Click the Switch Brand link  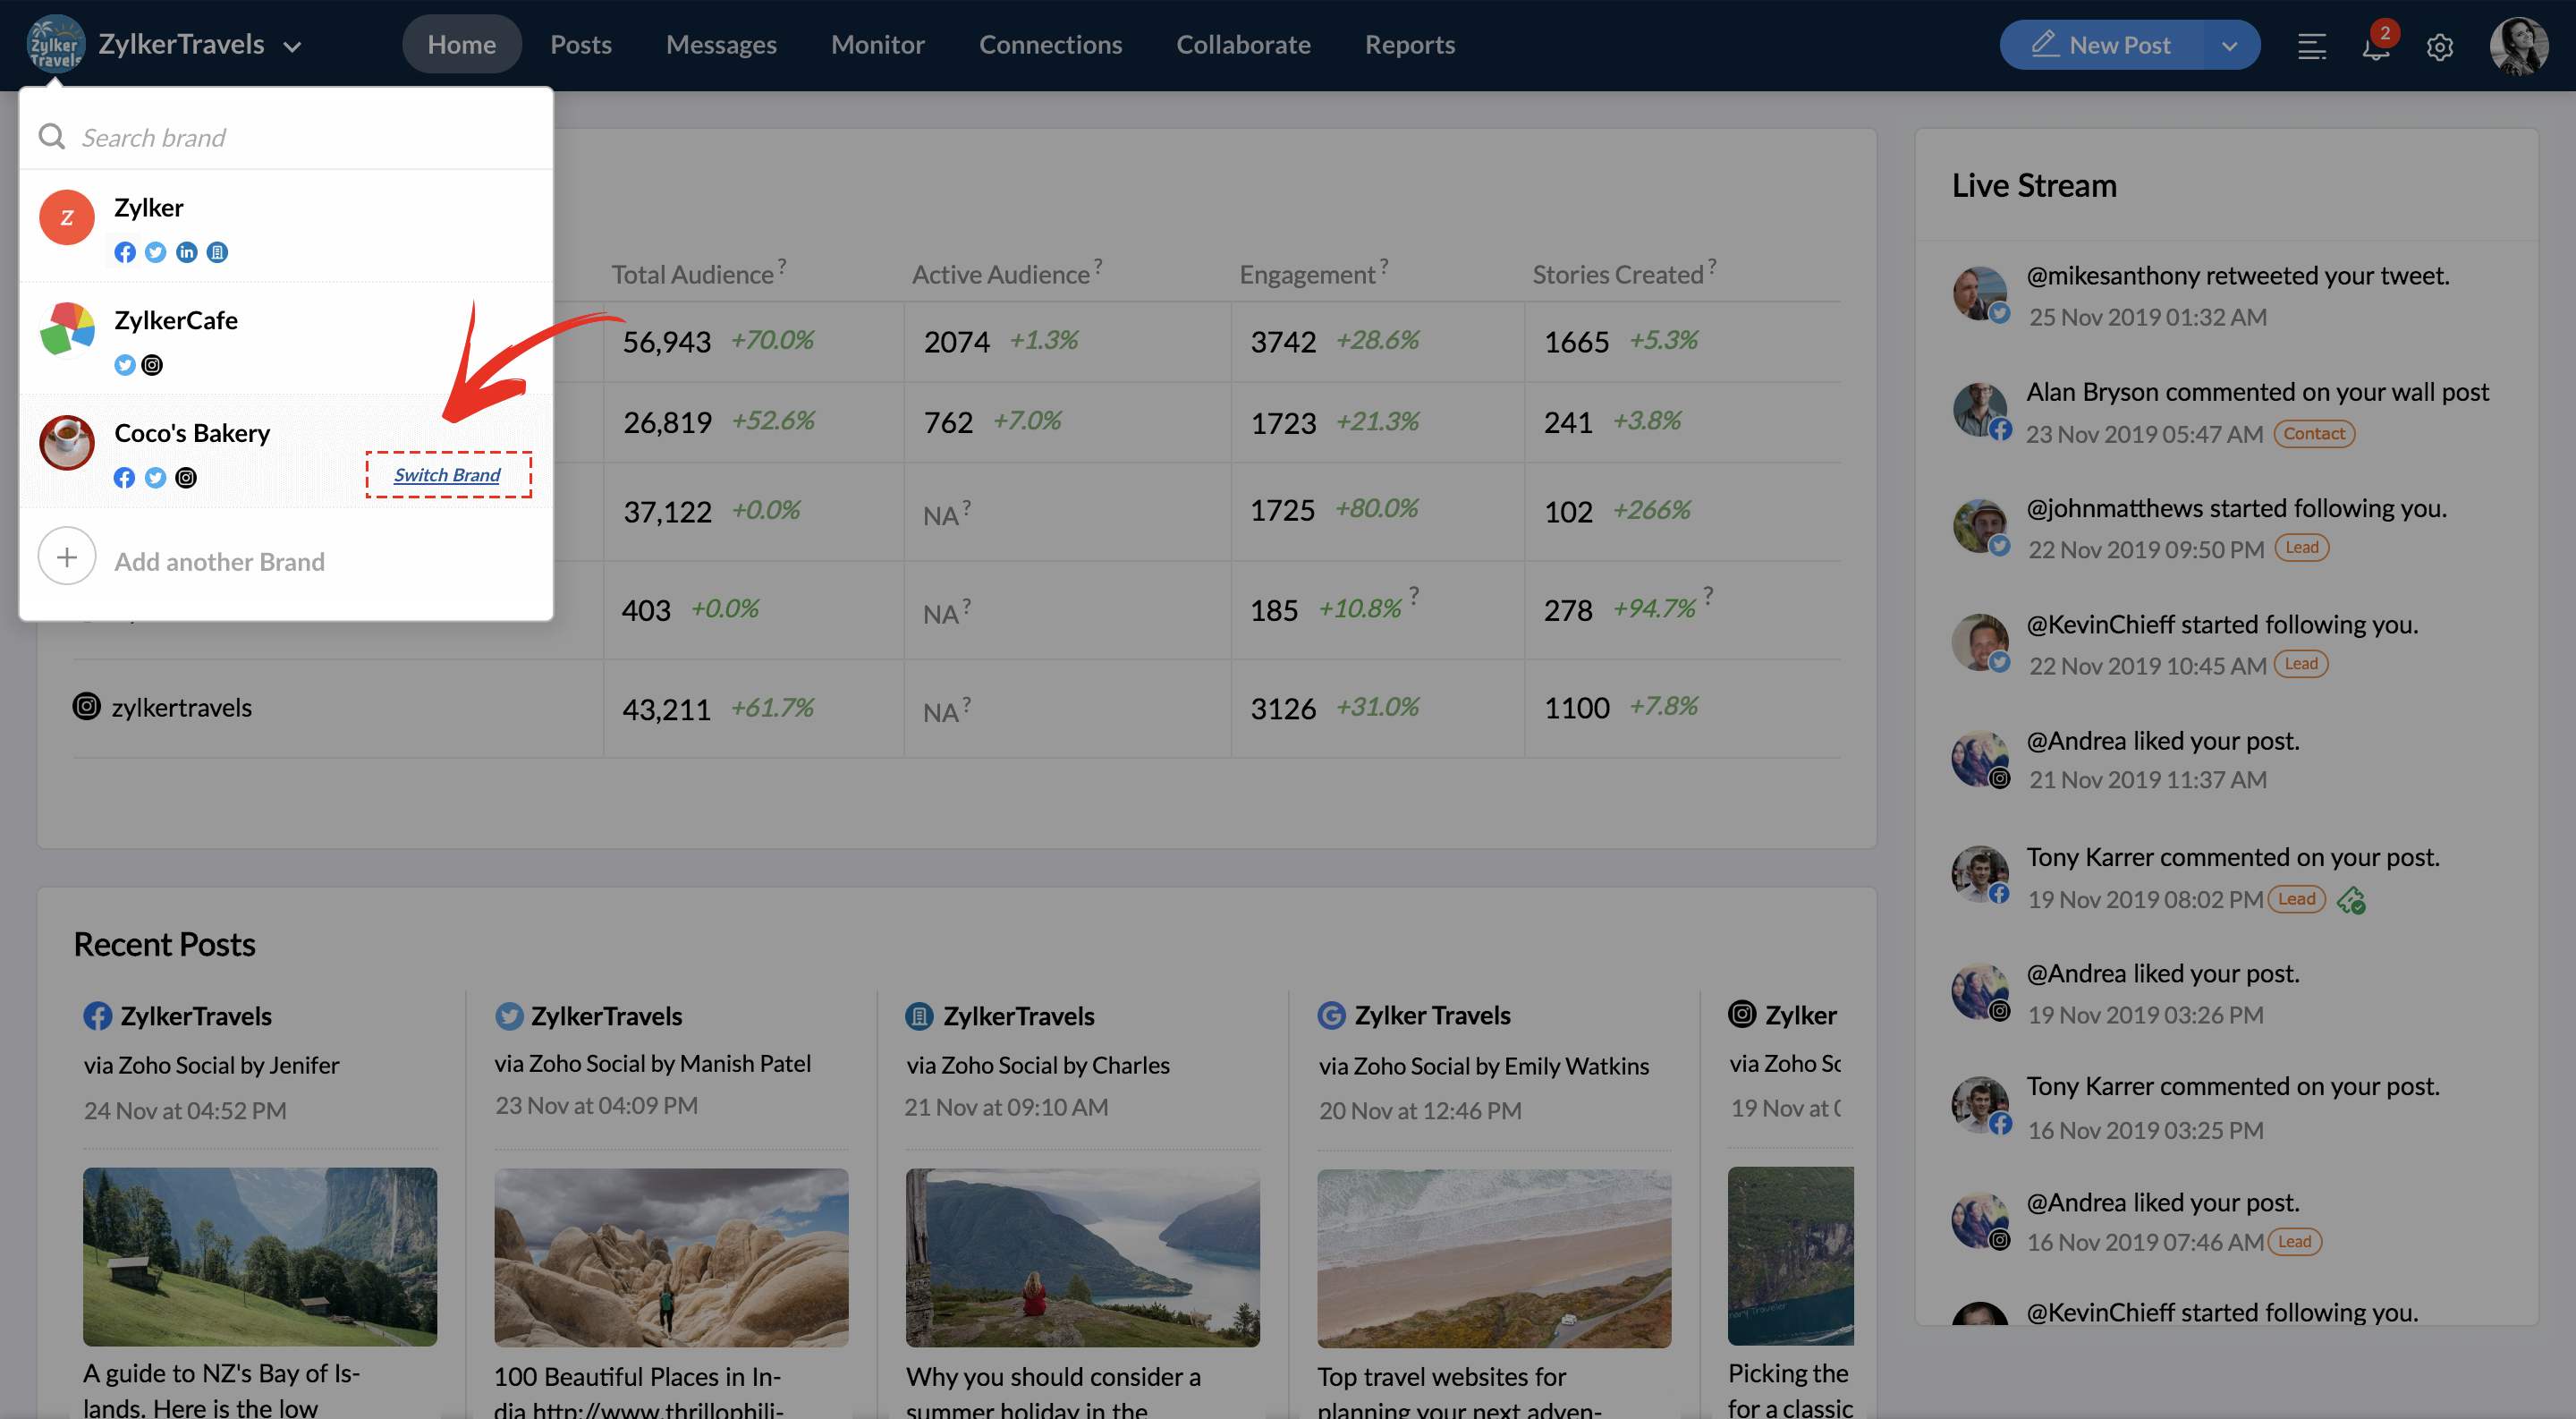447,475
